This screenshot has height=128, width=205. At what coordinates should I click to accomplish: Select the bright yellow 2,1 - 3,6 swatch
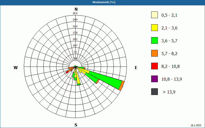pos(155,28)
